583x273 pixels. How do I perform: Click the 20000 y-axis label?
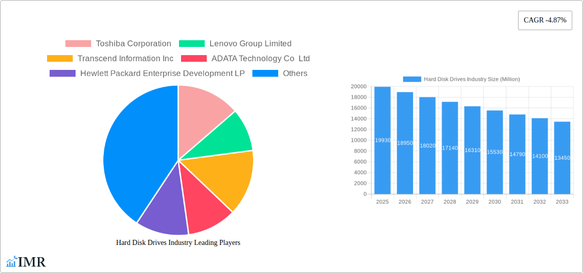click(x=359, y=86)
